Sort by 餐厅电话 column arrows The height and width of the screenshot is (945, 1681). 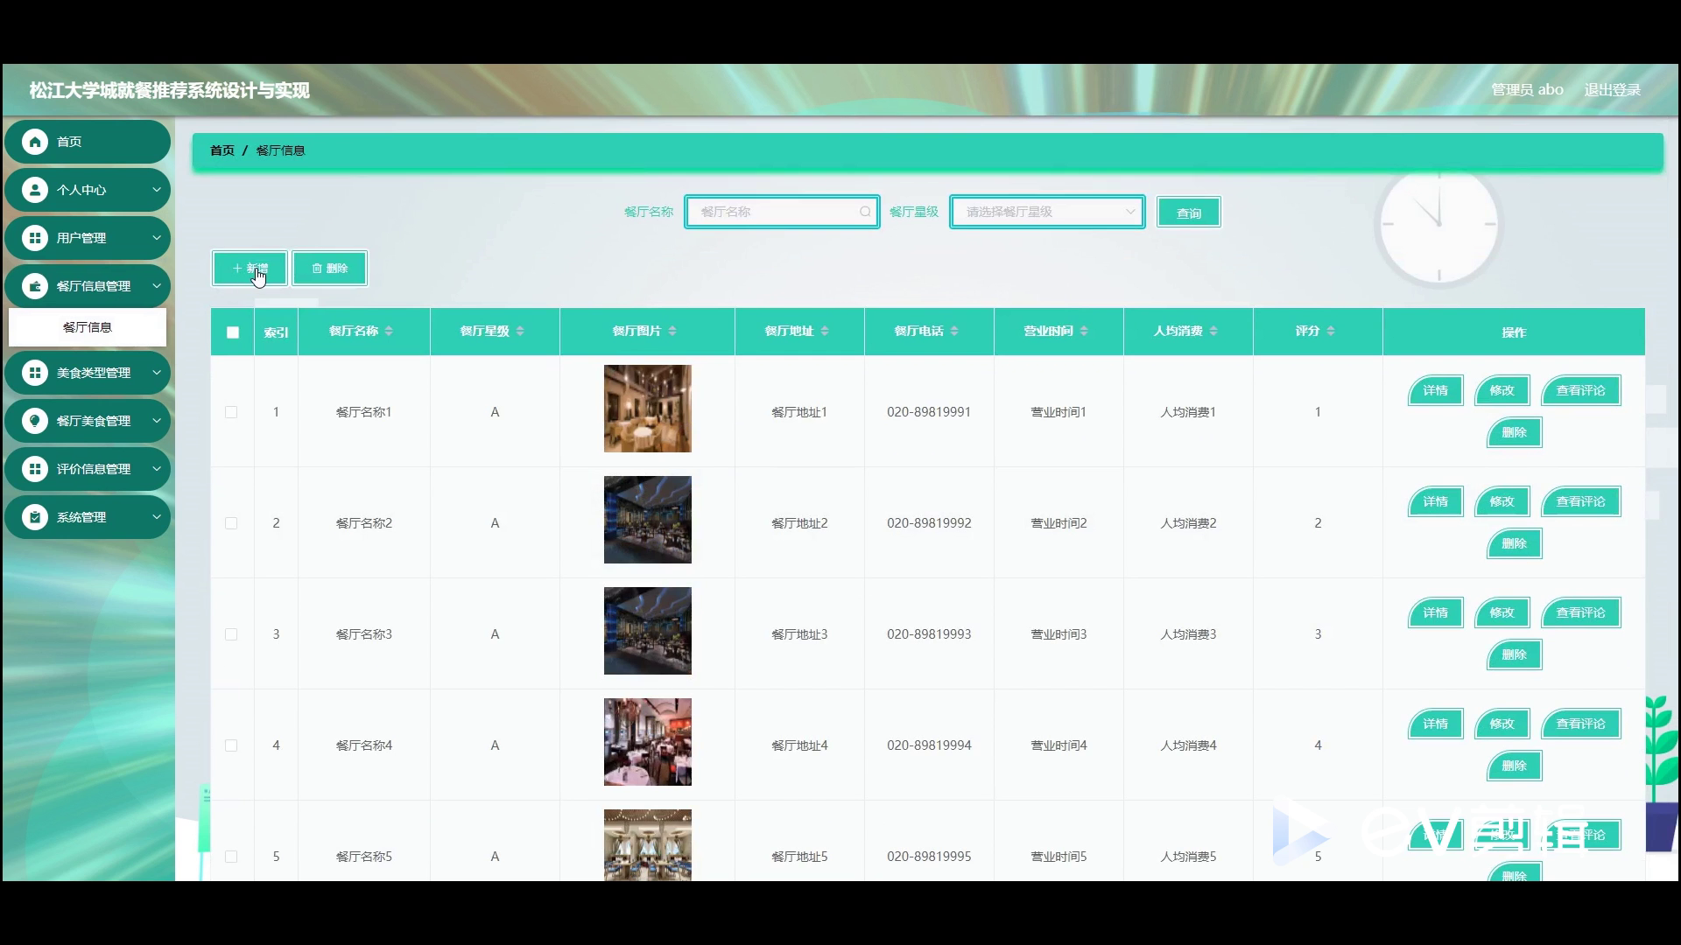(x=954, y=331)
